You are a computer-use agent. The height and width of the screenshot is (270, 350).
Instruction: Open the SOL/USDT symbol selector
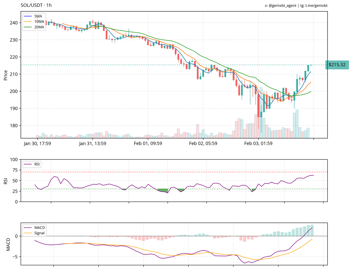tap(32, 5)
